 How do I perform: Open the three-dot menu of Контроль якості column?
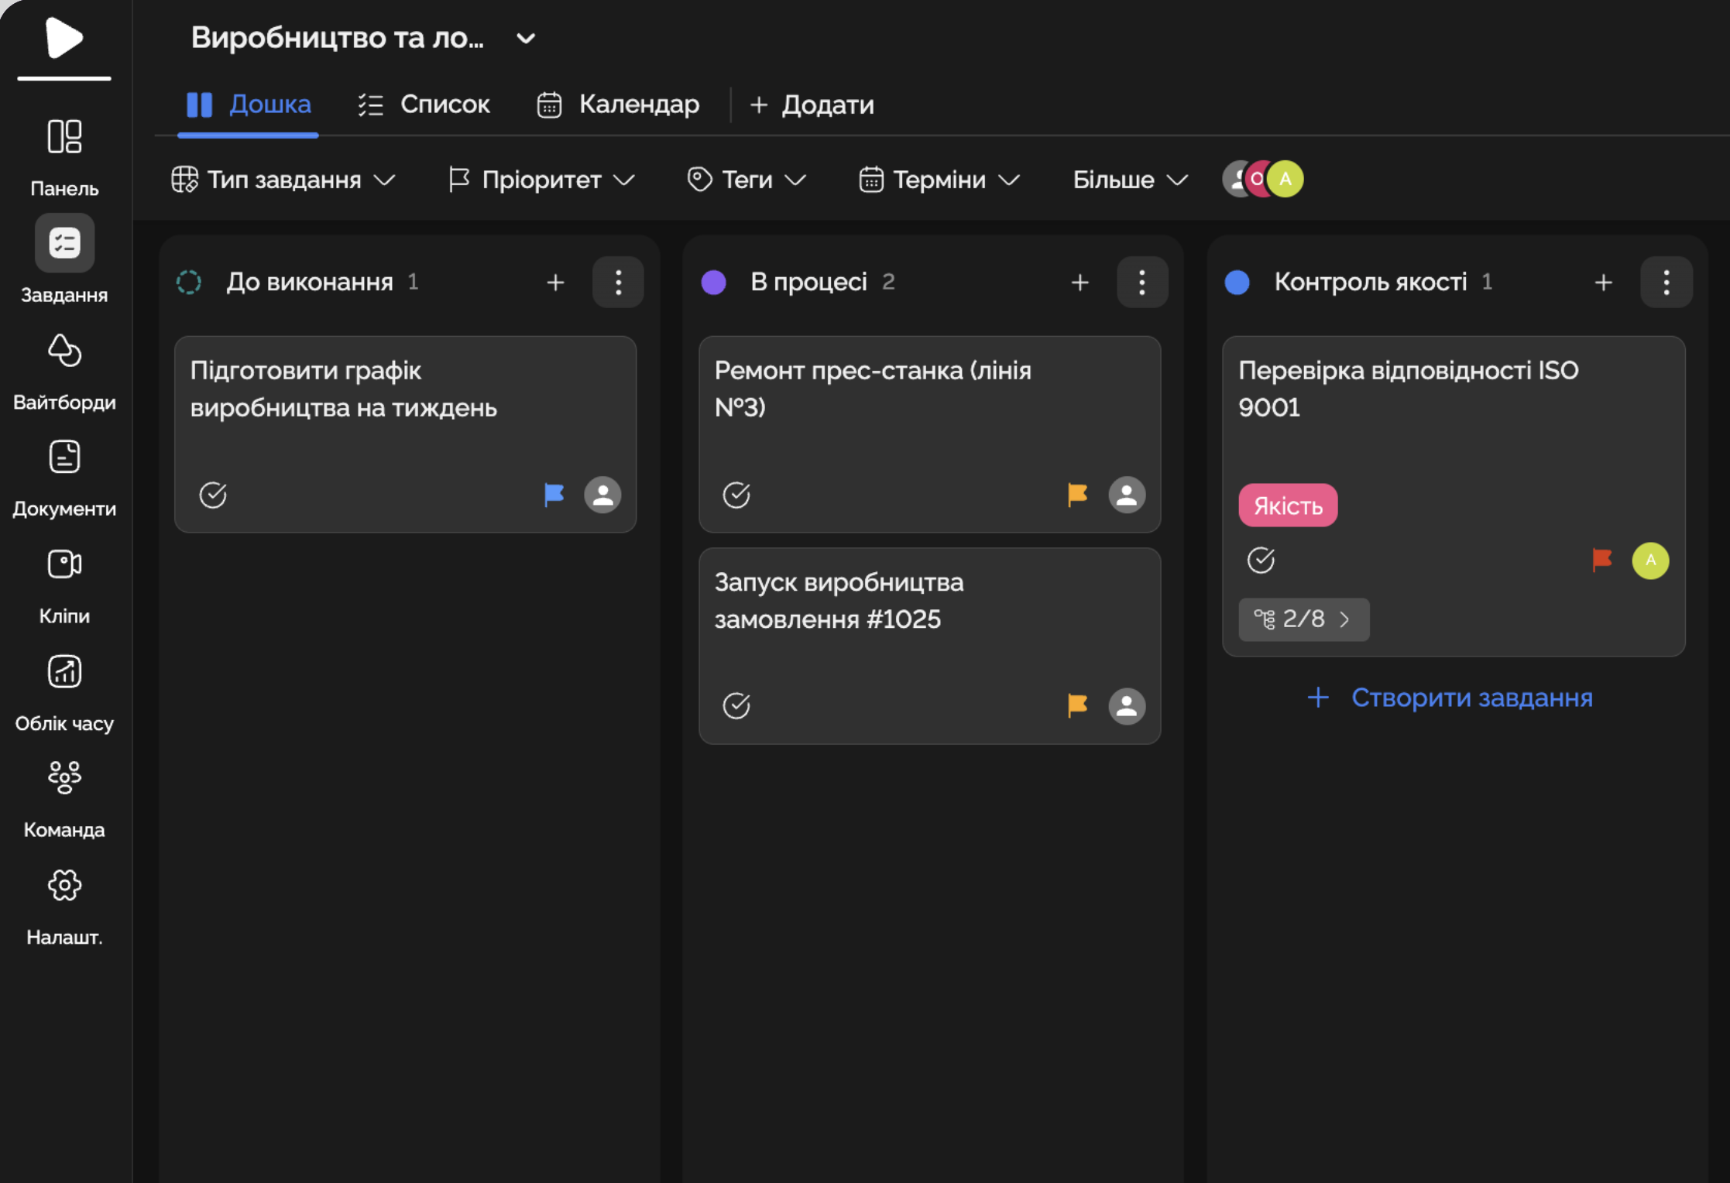click(x=1666, y=282)
